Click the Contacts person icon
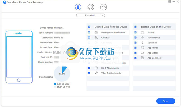 pos(96,37)
